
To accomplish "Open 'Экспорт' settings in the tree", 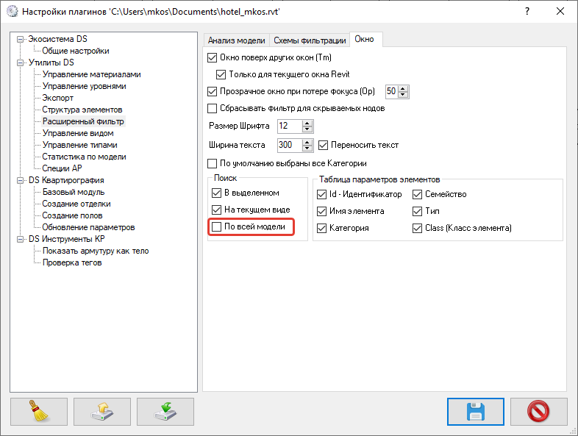I will [x=57, y=98].
